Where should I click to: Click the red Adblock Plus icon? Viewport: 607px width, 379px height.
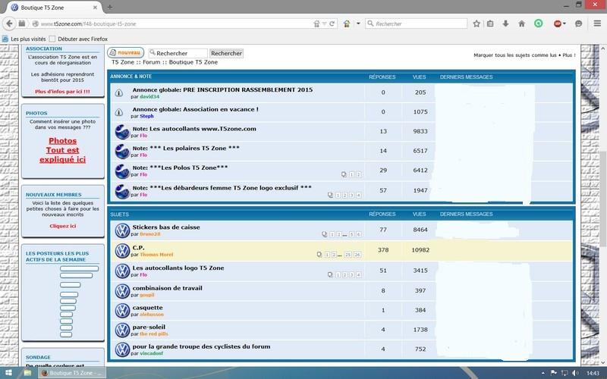pyautogui.click(x=558, y=23)
